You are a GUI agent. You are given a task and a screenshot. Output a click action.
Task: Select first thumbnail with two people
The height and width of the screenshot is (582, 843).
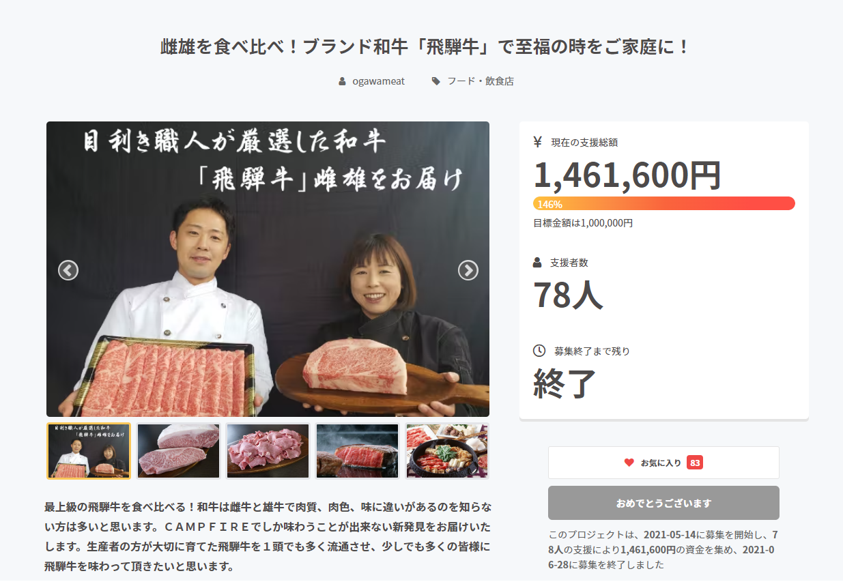click(x=89, y=451)
